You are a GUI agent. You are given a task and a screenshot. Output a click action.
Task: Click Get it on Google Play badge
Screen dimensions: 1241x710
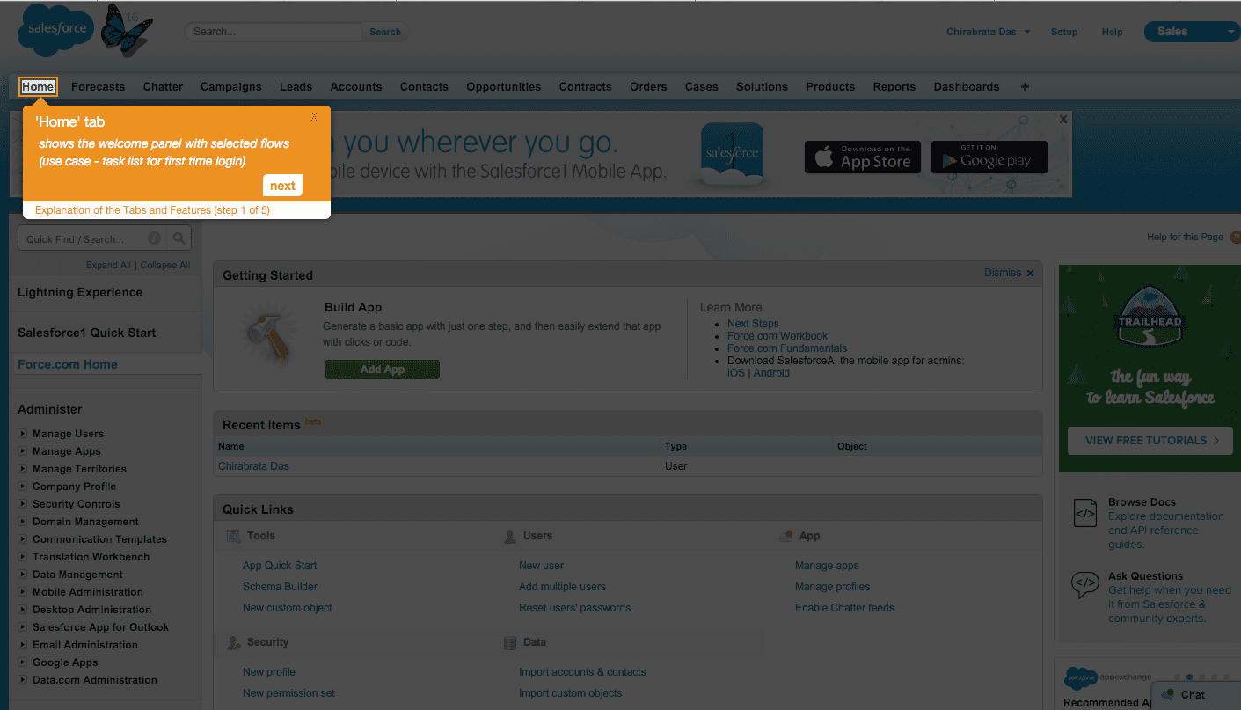[x=989, y=157]
